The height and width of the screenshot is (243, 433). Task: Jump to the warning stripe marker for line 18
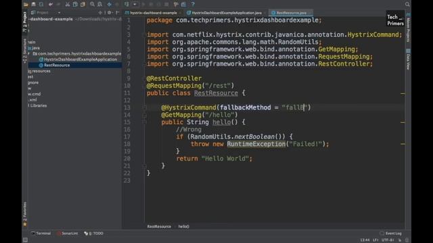[403, 144]
